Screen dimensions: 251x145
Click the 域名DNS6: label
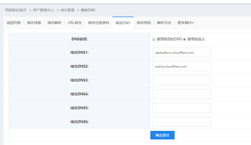click(79, 122)
